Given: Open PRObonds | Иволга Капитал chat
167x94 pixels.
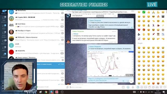Looking at the screenshot, I should click(x=36, y=39).
